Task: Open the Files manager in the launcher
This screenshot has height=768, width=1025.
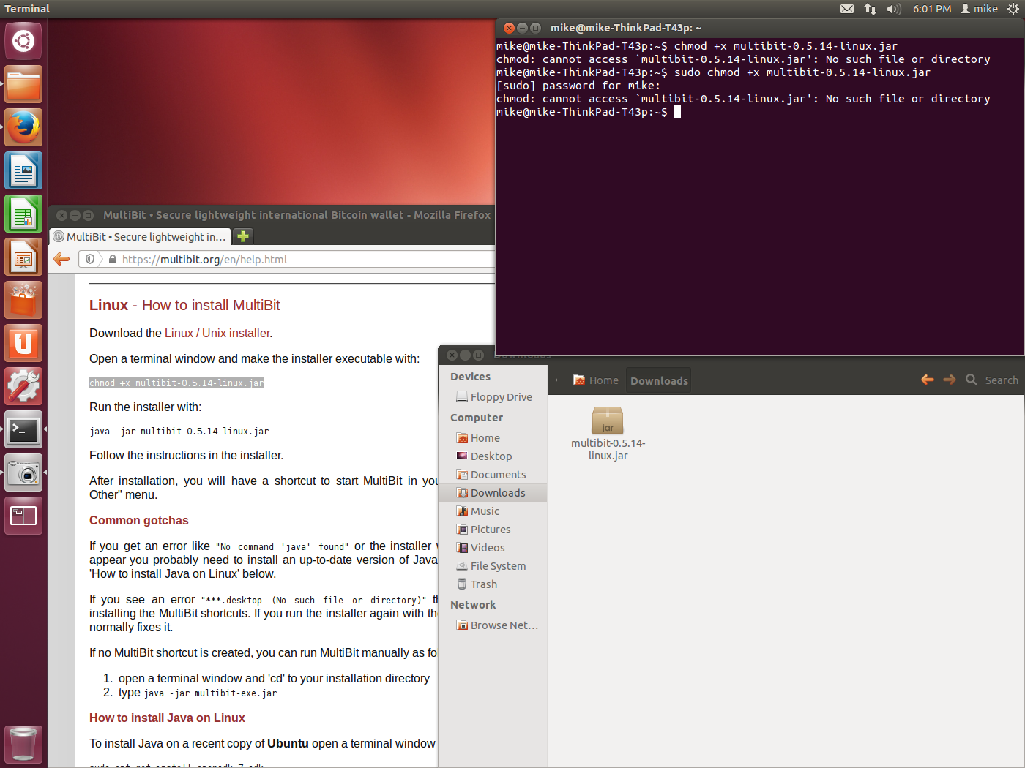Action: (23, 84)
